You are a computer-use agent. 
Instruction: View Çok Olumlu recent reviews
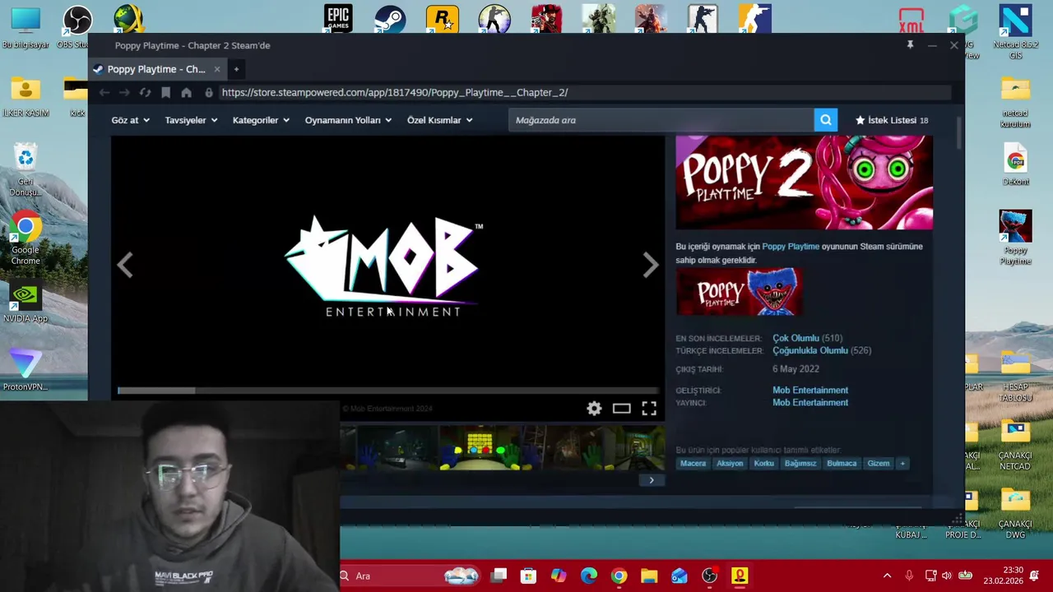796,338
